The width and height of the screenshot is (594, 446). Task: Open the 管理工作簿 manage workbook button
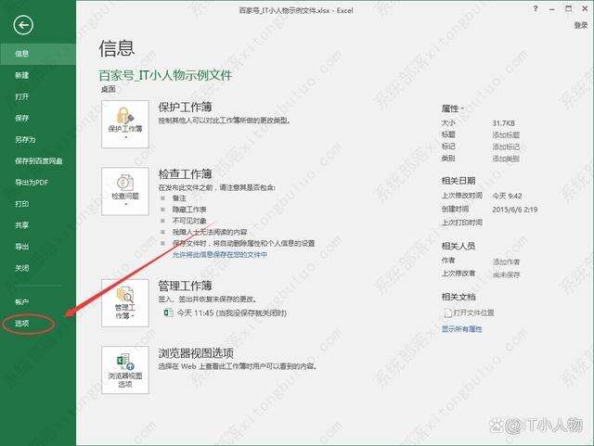coord(125,303)
